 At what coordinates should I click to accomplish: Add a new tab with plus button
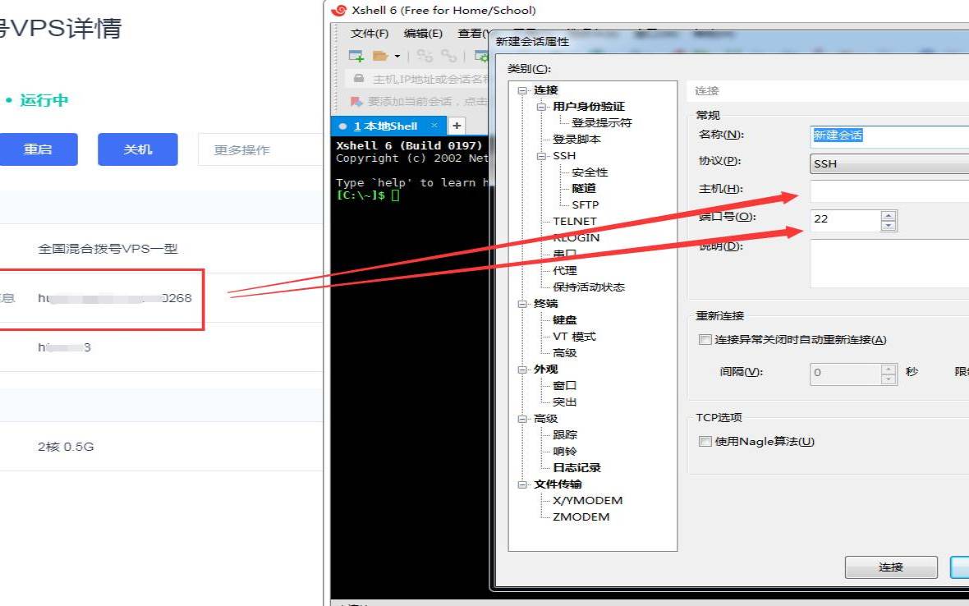pyautogui.click(x=457, y=126)
